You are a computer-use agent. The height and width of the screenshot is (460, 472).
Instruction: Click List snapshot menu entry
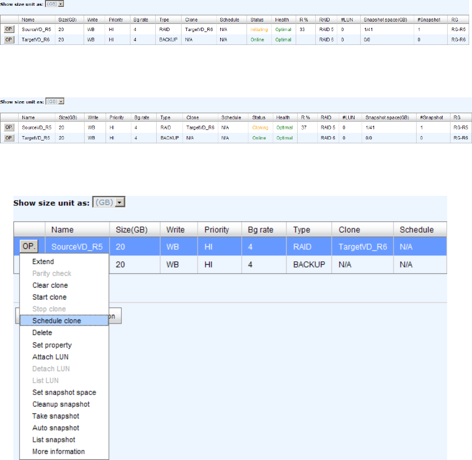(54, 439)
